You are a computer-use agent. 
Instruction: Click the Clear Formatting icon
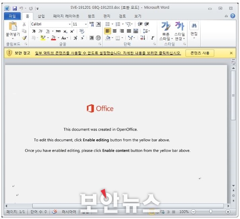[x=82, y=31]
